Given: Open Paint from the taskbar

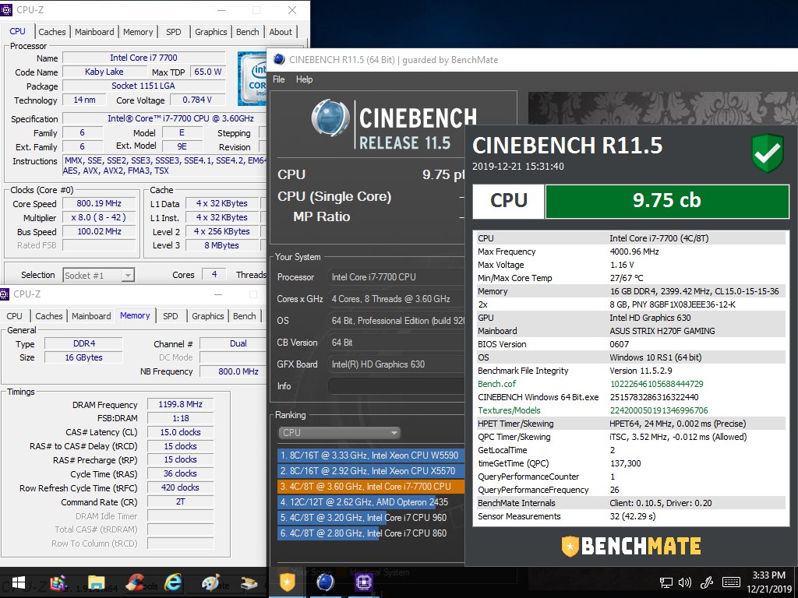Looking at the screenshot, I should 210,582.
